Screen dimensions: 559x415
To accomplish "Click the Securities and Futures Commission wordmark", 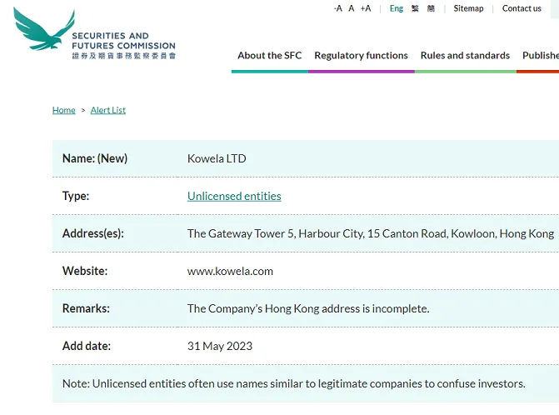I will pyautogui.click(x=123, y=46).
